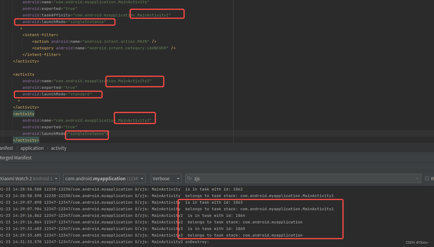This screenshot has width=434, height=247.
Task: Clear the logcat search text
Action: [417, 179]
